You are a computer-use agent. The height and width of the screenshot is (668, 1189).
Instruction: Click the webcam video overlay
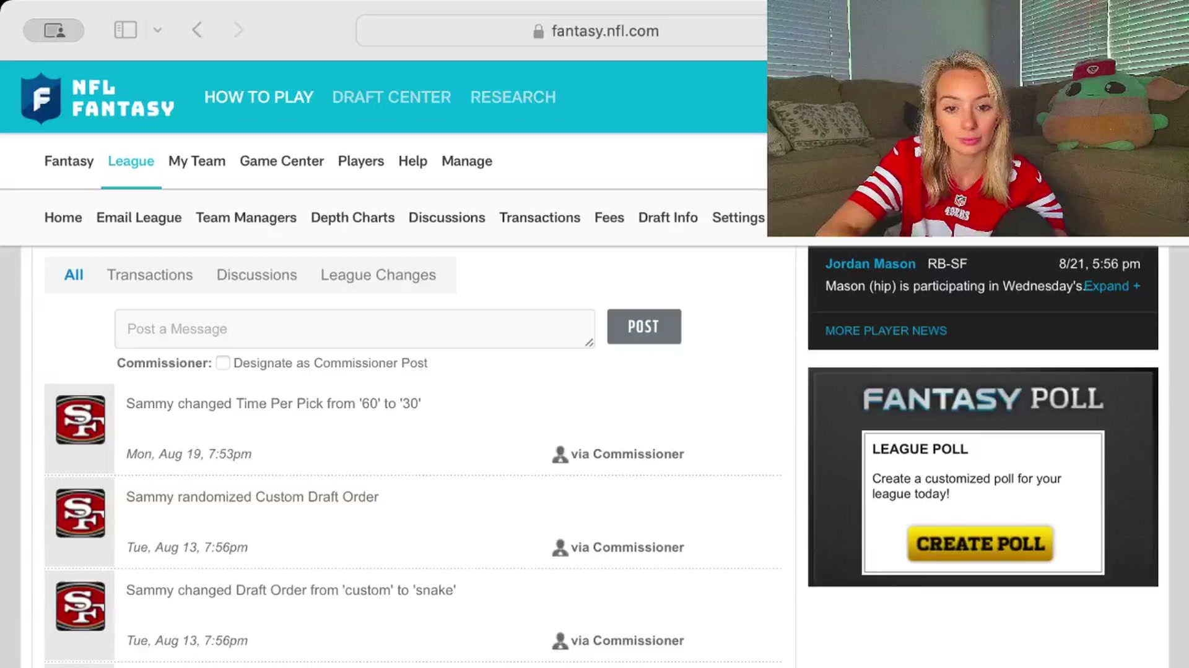978,118
